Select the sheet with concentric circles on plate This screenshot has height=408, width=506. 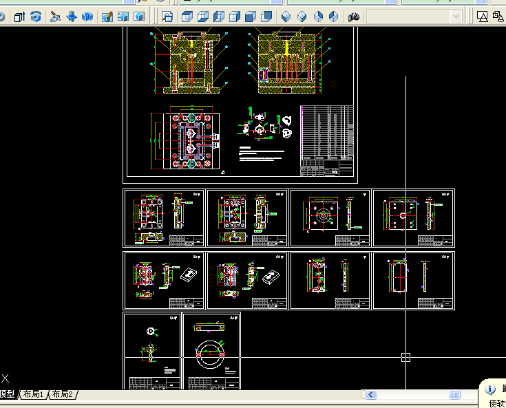(330, 218)
